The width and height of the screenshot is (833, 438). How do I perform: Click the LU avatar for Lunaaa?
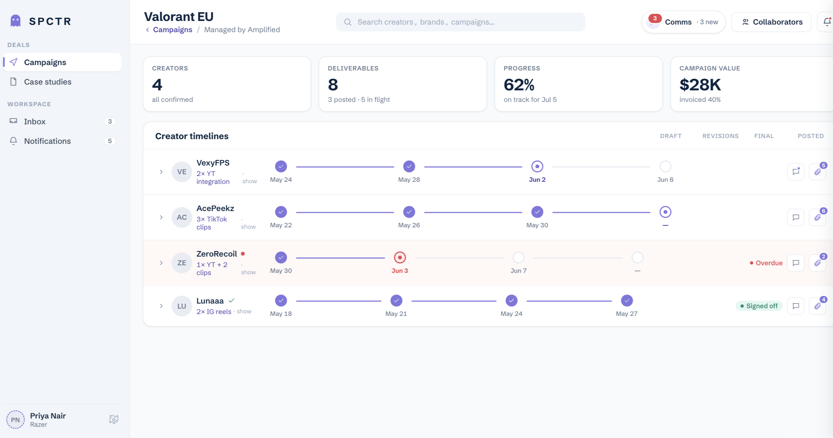click(x=182, y=306)
